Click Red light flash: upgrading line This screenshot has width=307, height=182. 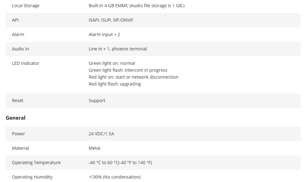tap(115, 84)
